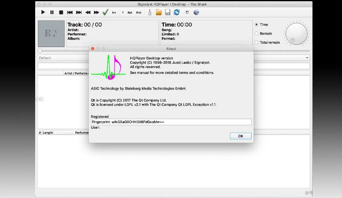Toggle the Rpt repeat button
Screen dimensions: 342x198
pyautogui.click(x=130, y=13)
